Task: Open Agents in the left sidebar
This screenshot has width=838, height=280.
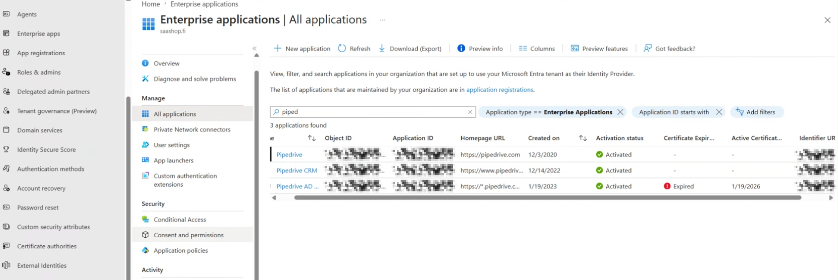Action: (x=27, y=14)
